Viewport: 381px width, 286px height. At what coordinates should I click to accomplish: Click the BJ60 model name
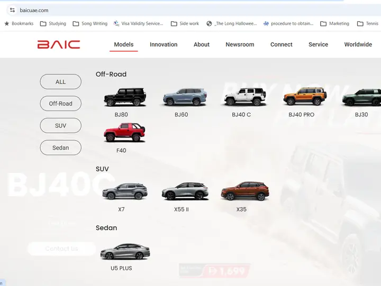coord(182,115)
